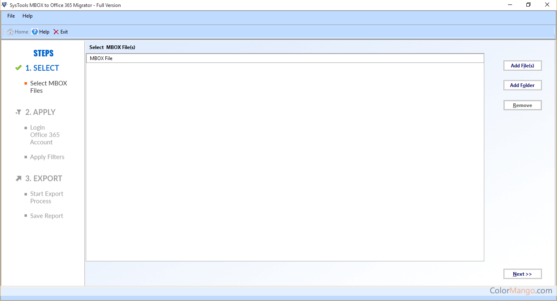Image resolution: width=557 pixels, height=301 pixels.
Task: Click the STEPS panel title
Action: pyautogui.click(x=43, y=53)
